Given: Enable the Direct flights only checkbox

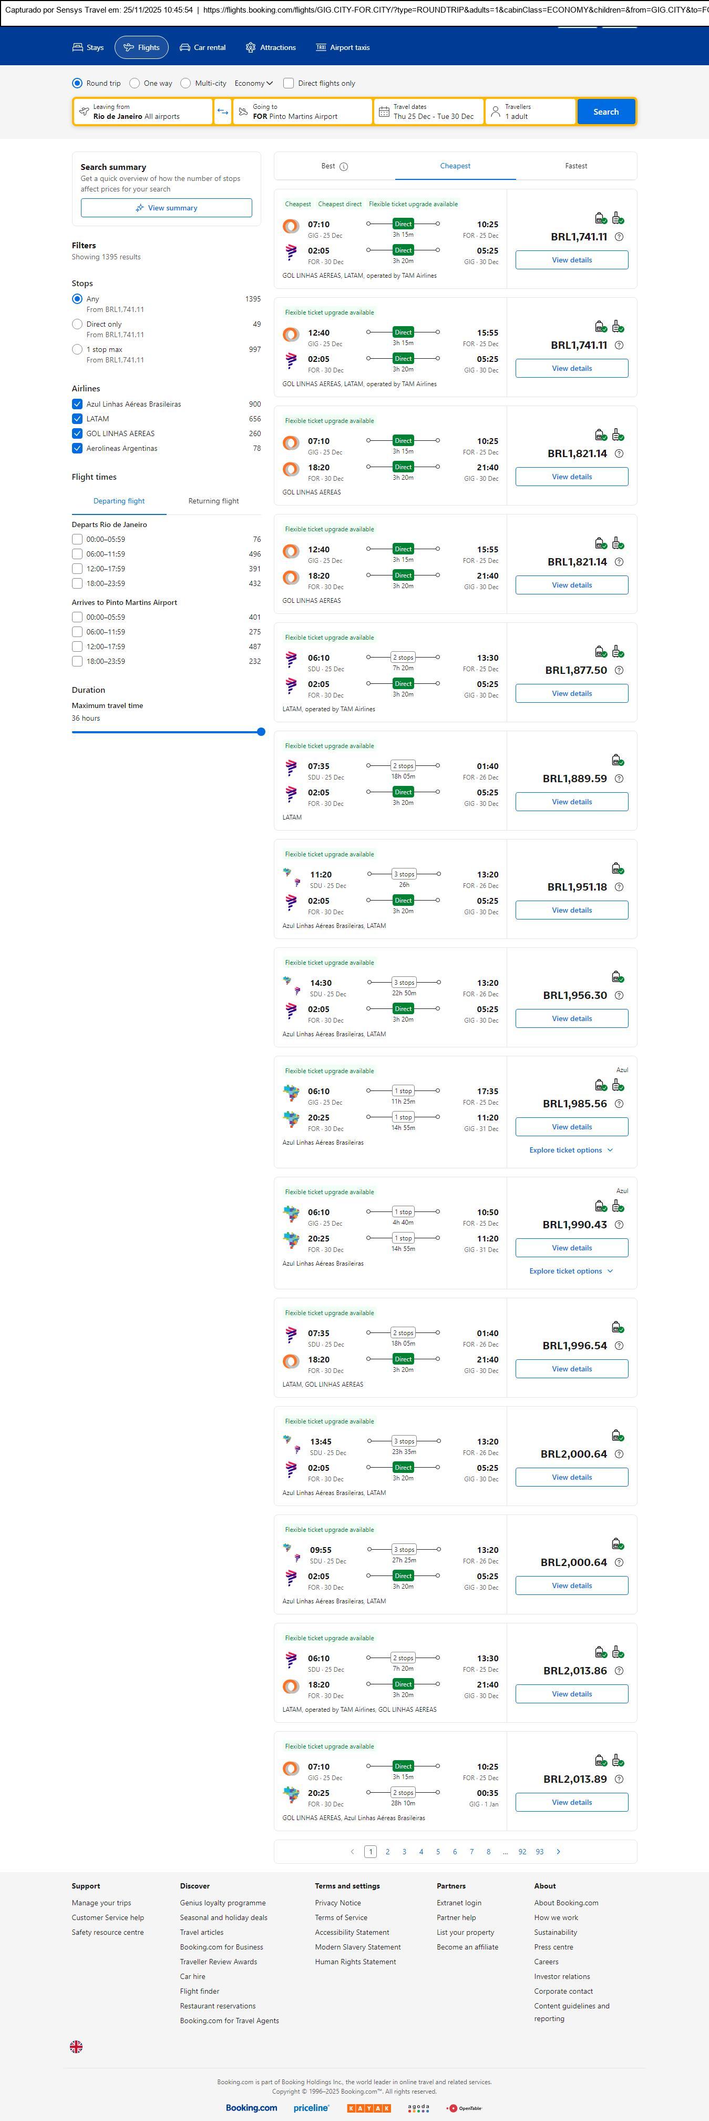Looking at the screenshot, I should [x=289, y=83].
